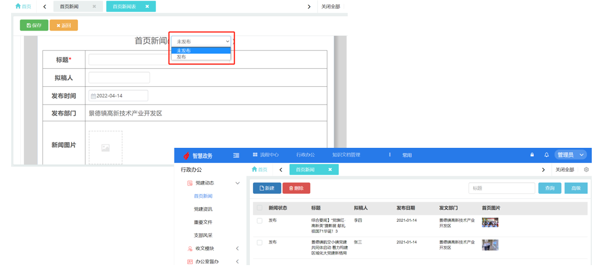Click the sidebar collapse icon beside 智慧政务
The width and height of the screenshot is (599, 279).
pos(236,156)
